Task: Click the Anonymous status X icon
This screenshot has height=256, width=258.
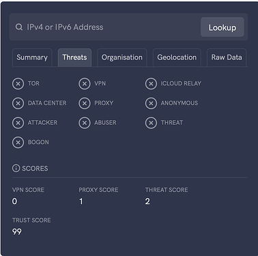Action: click(x=151, y=103)
